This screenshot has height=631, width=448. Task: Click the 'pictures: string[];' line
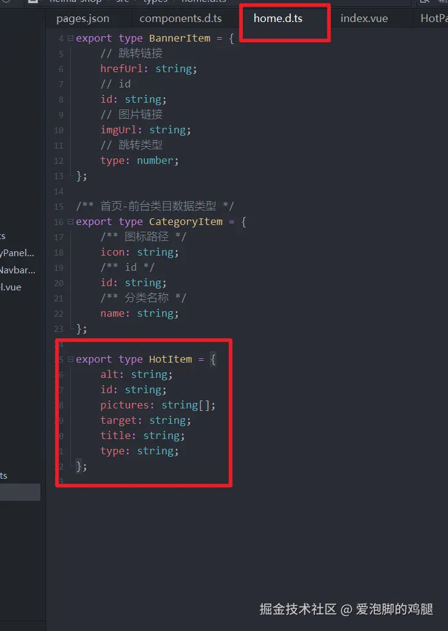tap(158, 405)
